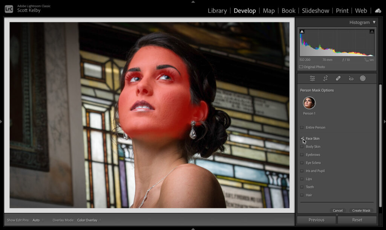The height and width of the screenshot is (230, 386).
Task: Open Overlay Mode Color Overlay dropdown
Action: pyautogui.click(x=89, y=220)
